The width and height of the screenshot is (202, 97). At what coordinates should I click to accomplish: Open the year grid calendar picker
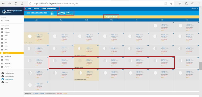[x=52, y=13]
